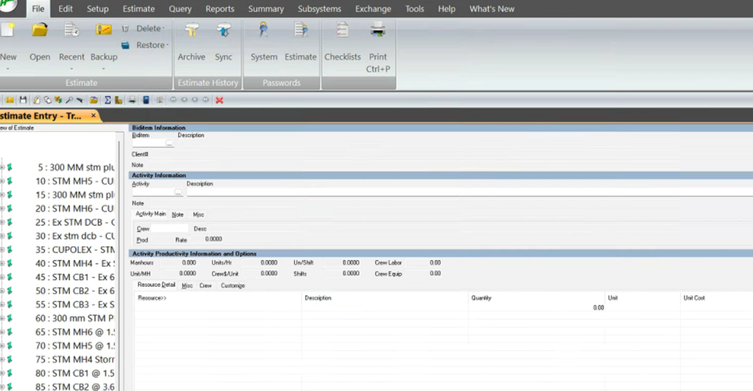753x391 pixels.
Task: Close the Estimate Entry tab
Action: 93,116
